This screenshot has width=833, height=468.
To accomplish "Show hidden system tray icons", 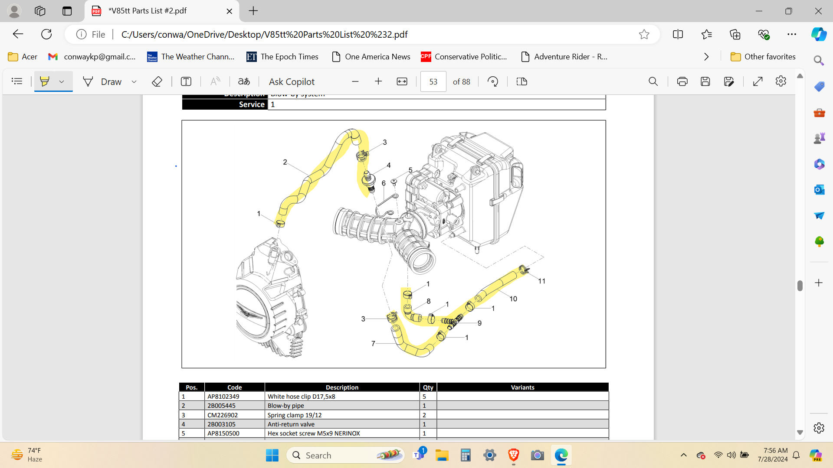I will 684,455.
